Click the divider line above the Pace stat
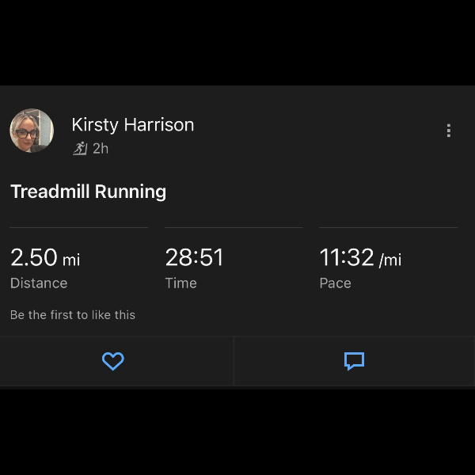The height and width of the screenshot is (475, 475). point(388,227)
